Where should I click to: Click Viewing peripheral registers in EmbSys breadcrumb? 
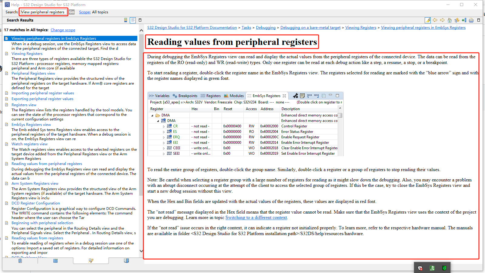[423, 28]
